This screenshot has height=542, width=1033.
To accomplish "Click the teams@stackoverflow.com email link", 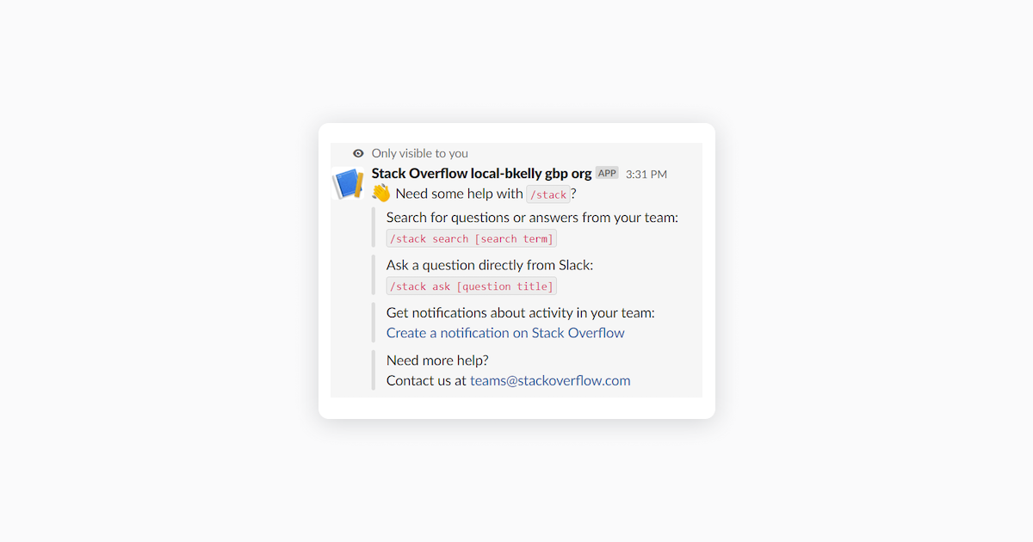I will tap(550, 380).
